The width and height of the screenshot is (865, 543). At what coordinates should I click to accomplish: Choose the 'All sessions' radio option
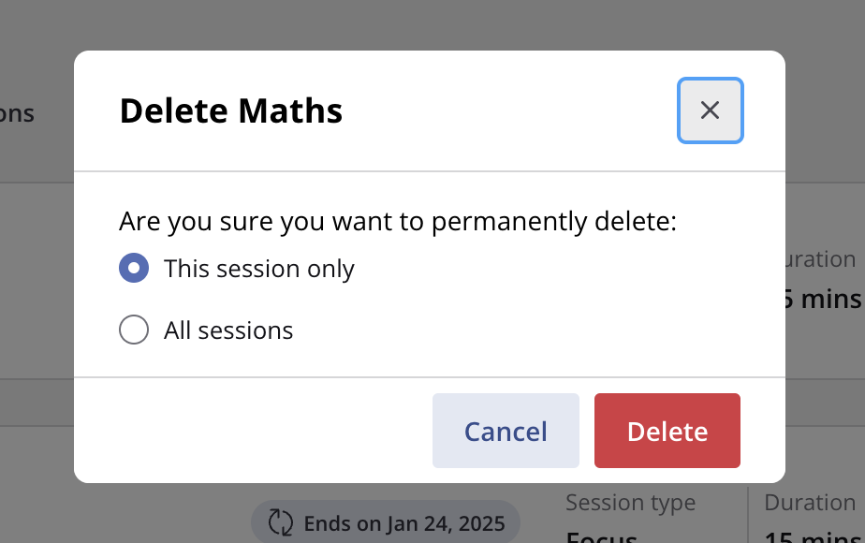click(x=134, y=330)
